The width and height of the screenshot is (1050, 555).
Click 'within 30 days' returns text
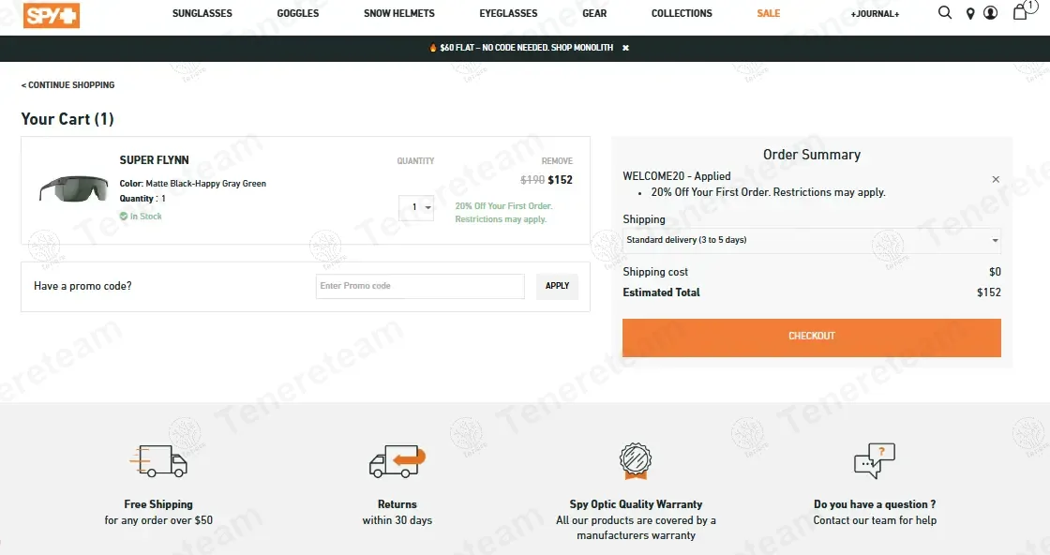pos(397,520)
